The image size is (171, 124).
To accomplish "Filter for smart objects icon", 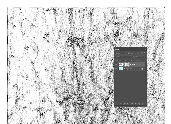I will (141, 53).
